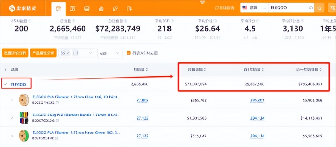Screen dimensions: 336x147
Task: Click the 品牌 column header
Action: (15, 70)
